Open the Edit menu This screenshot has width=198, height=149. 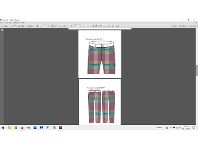tap(6, 23)
